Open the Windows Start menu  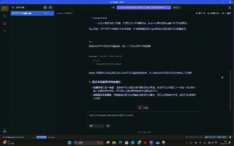click(x=70, y=143)
